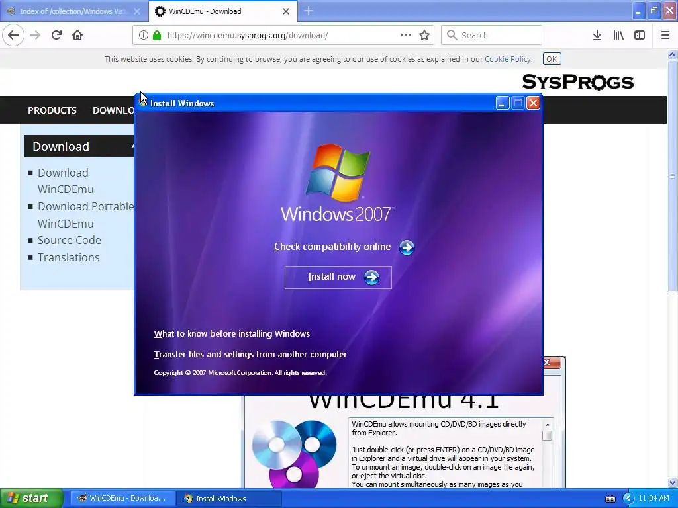Click the page scrollbar up arrow
678x508 pixels.
point(673,54)
